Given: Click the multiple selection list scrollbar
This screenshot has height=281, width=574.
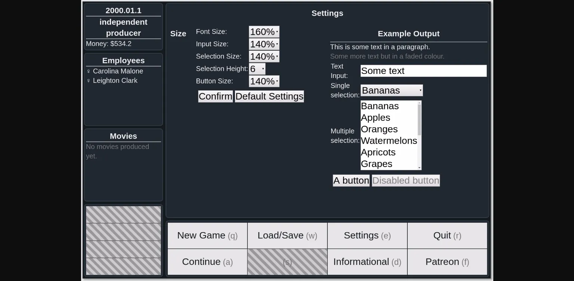Looking at the screenshot, I should tap(419, 135).
